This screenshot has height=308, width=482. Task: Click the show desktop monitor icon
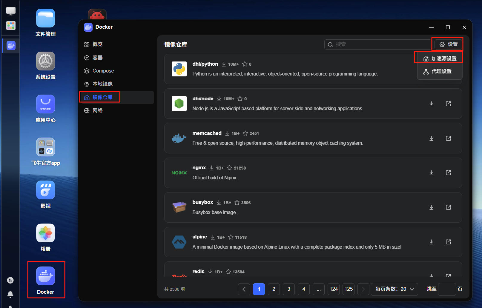click(11, 11)
